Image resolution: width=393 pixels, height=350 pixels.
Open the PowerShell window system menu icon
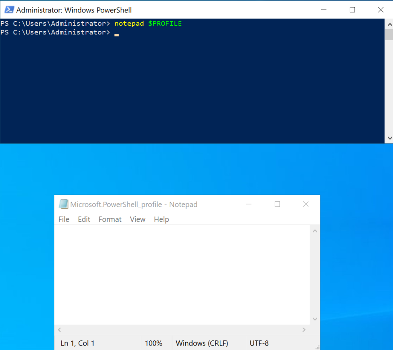(x=9, y=10)
